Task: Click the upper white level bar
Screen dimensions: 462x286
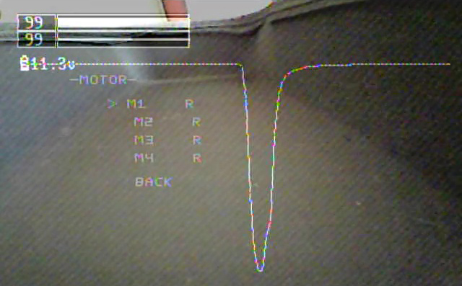Action: click(x=123, y=22)
